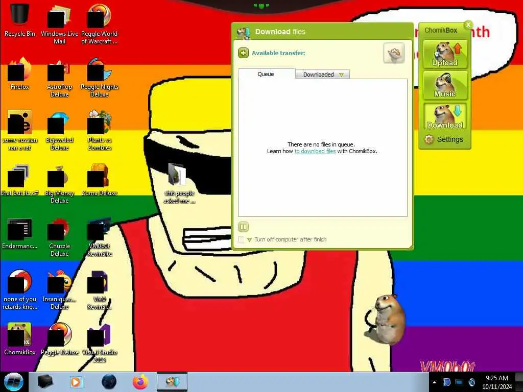Click the ChomikBox Music hamster button
The width and height of the screenshot is (523, 392).
coord(445,85)
